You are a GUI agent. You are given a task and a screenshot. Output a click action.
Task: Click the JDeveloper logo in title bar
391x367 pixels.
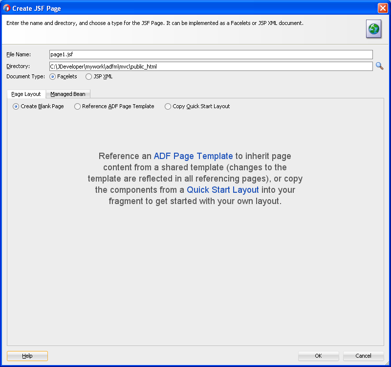[x=6, y=8]
